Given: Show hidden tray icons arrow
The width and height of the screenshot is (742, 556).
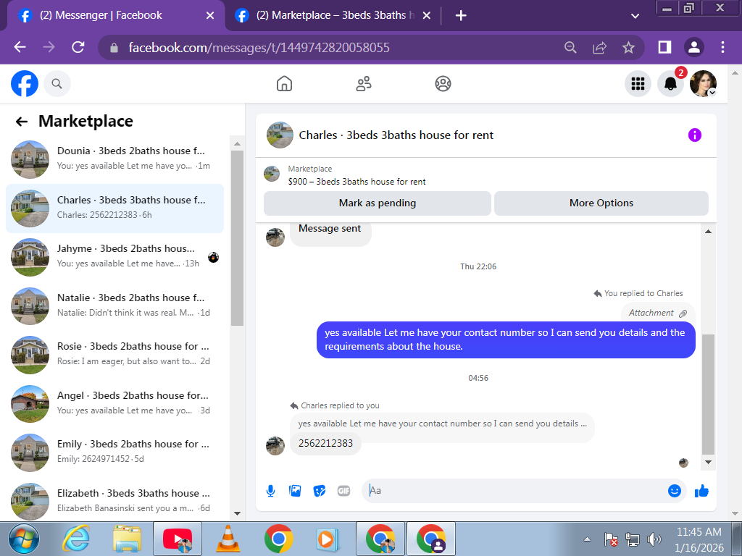Looking at the screenshot, I should click(x=587, y=539).
